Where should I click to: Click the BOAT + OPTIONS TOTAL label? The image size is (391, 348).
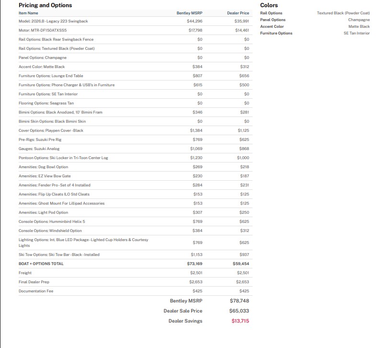pyautogui.click(x=41, y=264)
